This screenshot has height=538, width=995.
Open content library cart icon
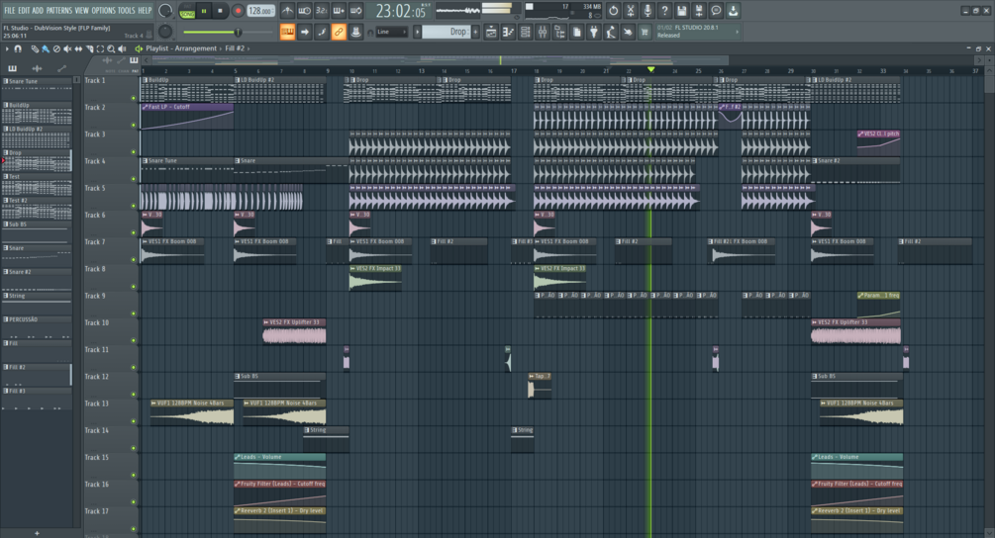pyautogui.click(x=645, y=32)
